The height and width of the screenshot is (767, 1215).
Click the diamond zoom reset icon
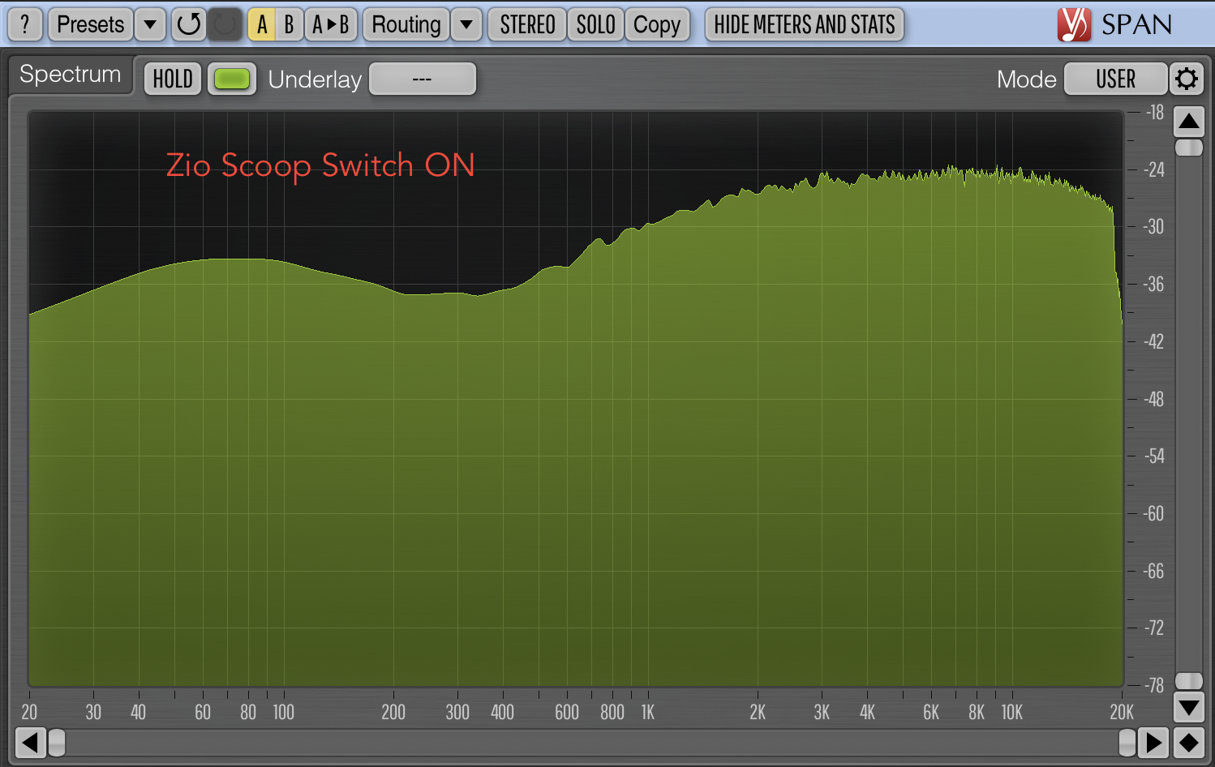tap(1189, 742)
